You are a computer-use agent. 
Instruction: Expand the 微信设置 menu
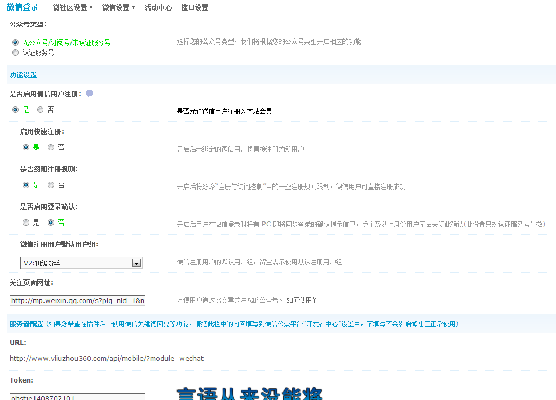[x=118, y=8]
